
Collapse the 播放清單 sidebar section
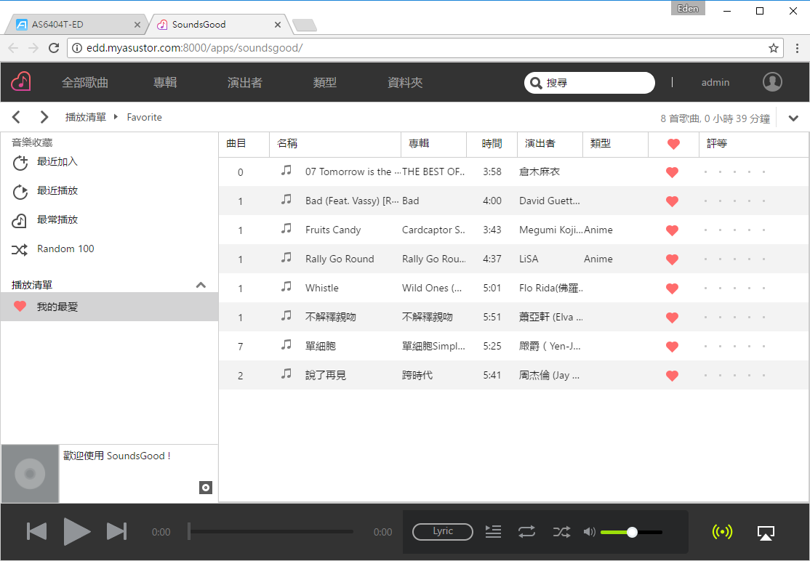coord(201,285)
